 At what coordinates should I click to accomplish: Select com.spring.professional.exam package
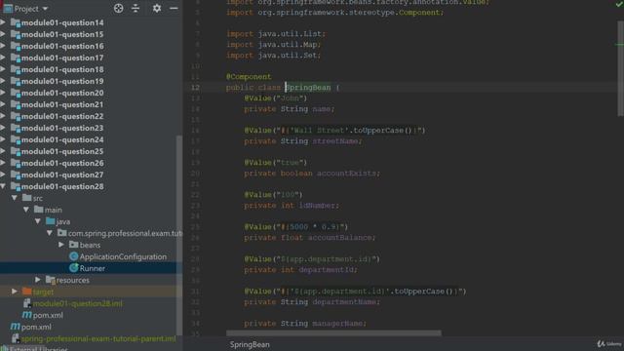coord(125,233)
